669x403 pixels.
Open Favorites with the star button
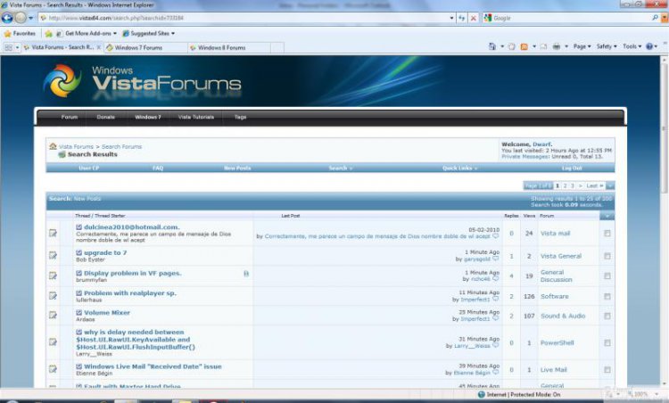(20, 33)
